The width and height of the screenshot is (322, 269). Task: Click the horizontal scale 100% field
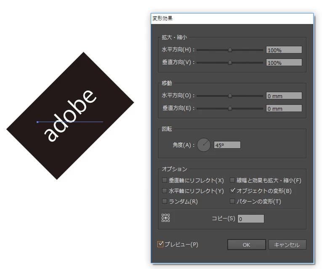pos(284,50)
